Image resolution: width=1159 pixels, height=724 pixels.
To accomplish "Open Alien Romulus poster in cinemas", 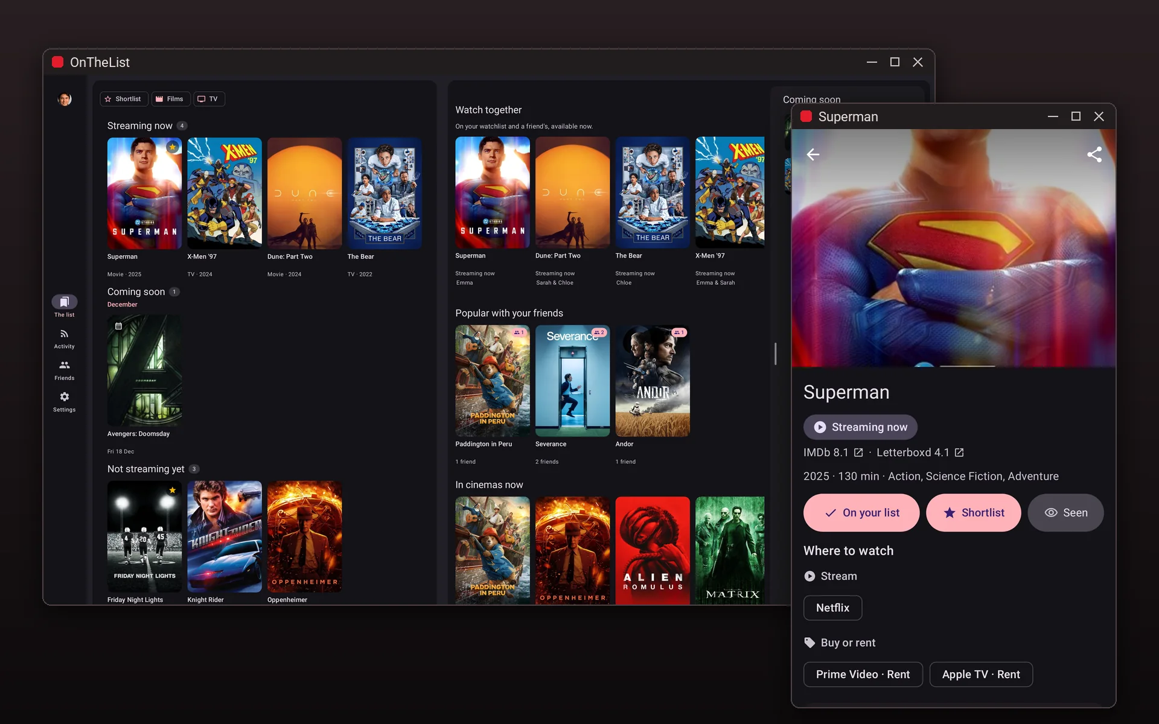I will [653, 550].
